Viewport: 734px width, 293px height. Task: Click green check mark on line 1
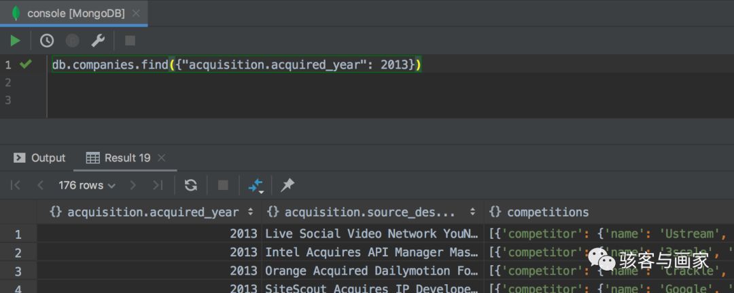26,64
